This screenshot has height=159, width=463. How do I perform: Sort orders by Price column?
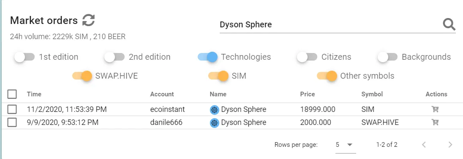(308, 94)
